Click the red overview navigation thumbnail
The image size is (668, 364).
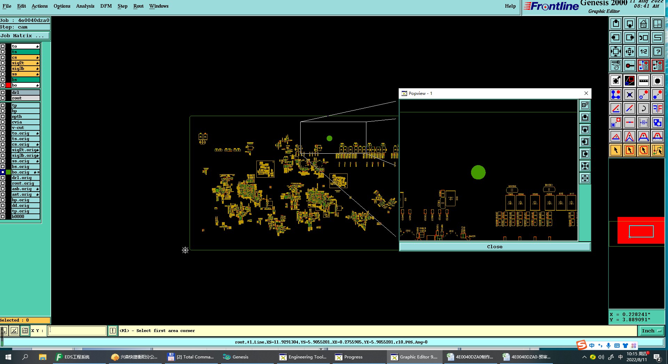pos(641,230)
